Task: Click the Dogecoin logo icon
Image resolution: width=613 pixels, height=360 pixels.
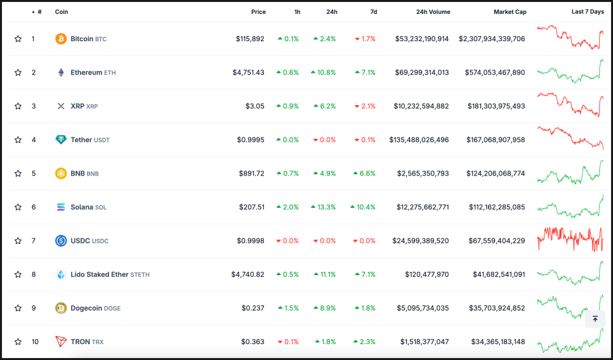Action: pos(61,308)
